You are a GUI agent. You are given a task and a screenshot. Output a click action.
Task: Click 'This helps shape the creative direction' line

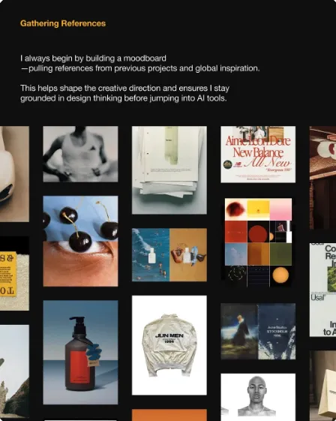point(124,88)
